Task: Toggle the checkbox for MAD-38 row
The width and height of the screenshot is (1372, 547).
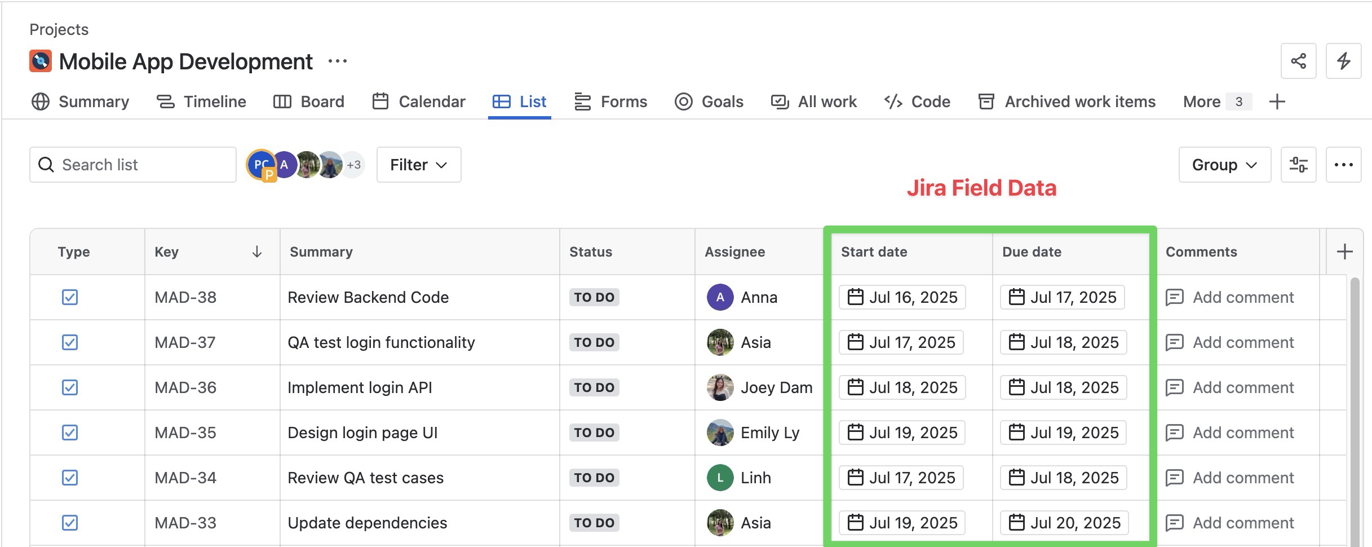Action: (70, 297)
